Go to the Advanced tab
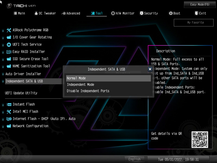 pos(71,13)
